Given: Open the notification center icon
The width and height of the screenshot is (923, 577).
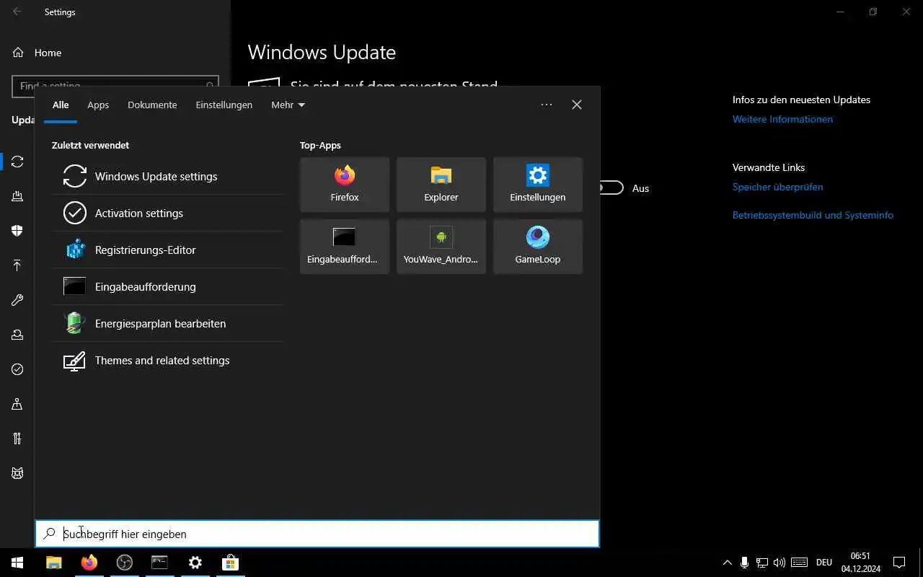Looking at the screenshot, I should click(899, 563).
